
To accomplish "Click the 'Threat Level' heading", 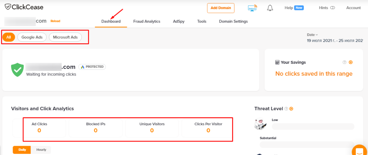I will click(269, 108).
